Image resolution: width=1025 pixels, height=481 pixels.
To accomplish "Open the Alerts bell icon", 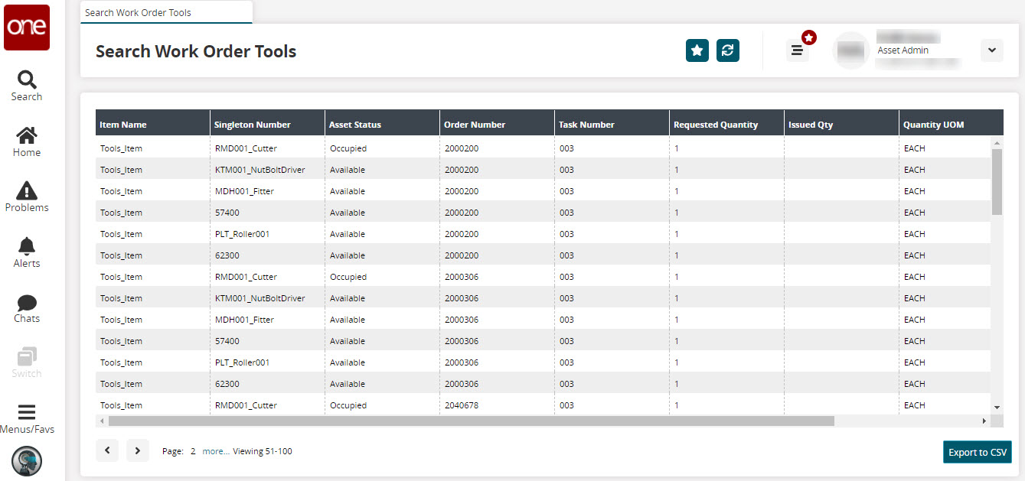I will [x=27, y=252].
